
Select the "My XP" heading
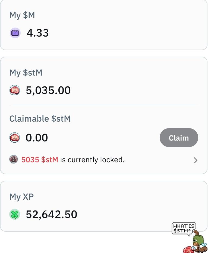click(21, 197)
